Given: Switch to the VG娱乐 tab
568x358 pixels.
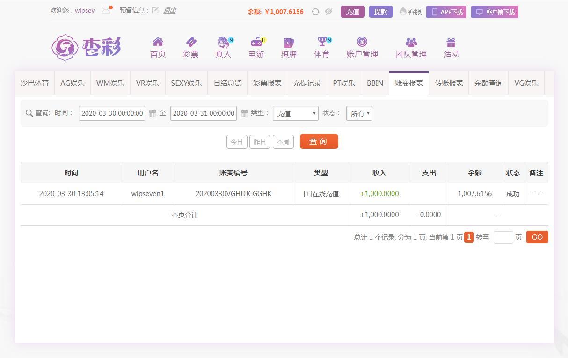Looking at the screenshot, I should 526,83.
